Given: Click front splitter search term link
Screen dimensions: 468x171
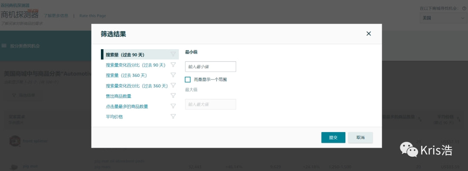Looking at the screenshot, I should point(35,141).
